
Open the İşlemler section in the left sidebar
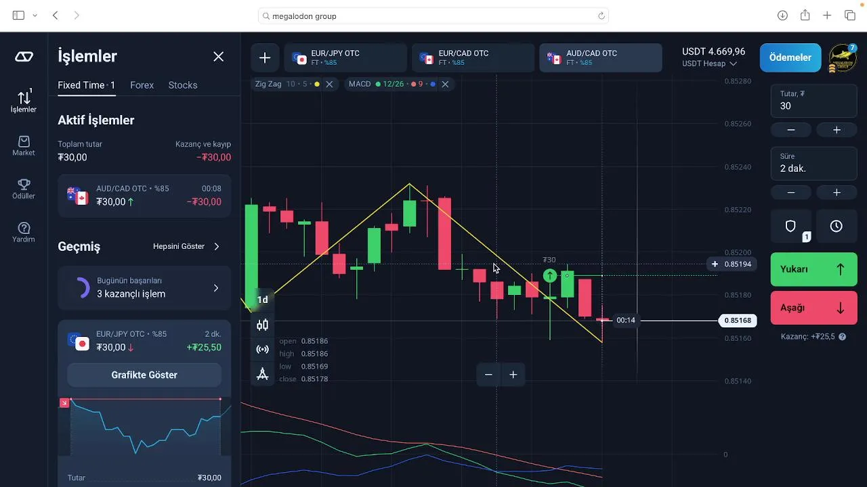pos(24,100)
